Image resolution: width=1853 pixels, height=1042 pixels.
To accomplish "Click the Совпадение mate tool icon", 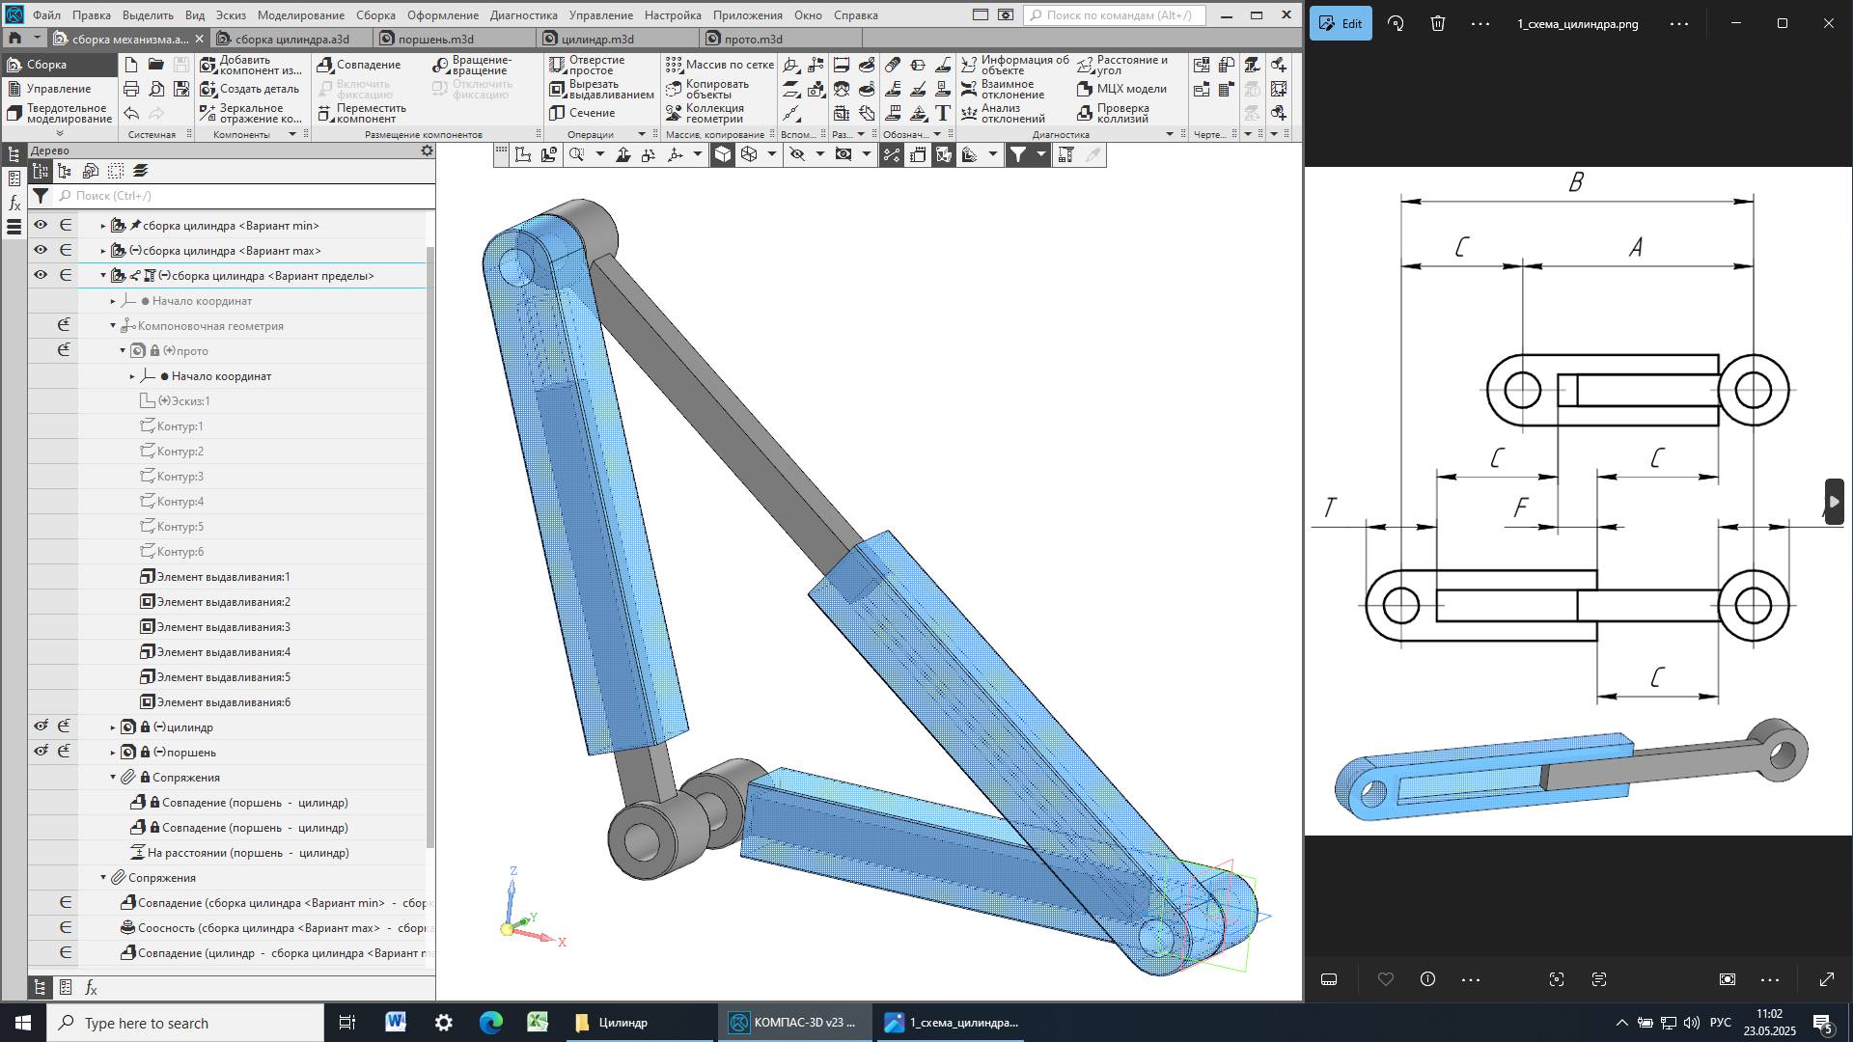I will pos(326,65).
